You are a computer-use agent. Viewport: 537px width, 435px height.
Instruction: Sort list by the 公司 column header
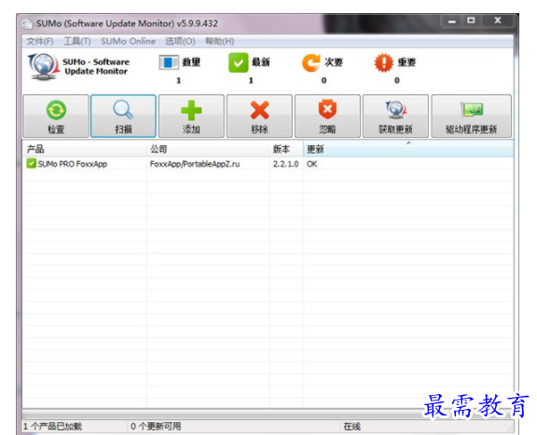tap(208, 149)
